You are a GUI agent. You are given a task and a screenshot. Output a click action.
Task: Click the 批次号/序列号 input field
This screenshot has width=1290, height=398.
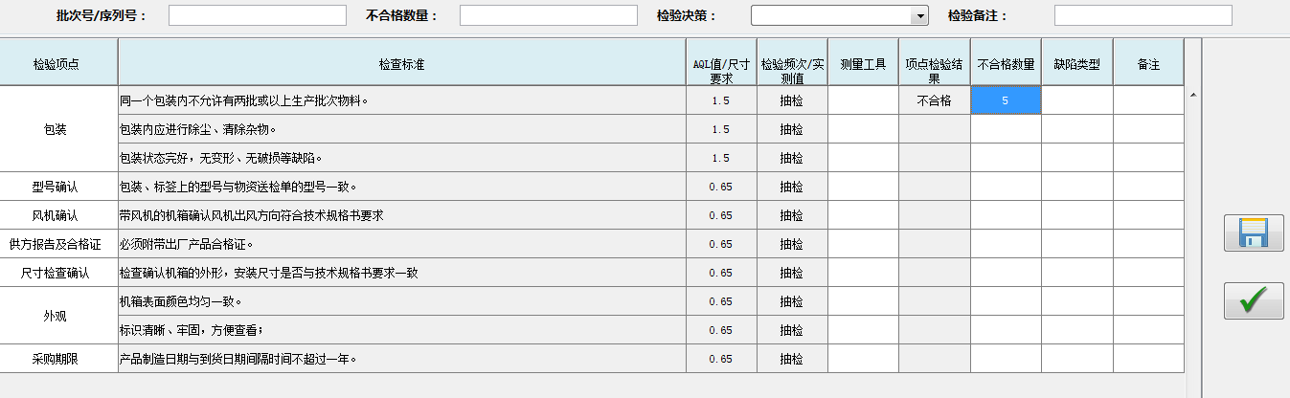click(258, 15)
